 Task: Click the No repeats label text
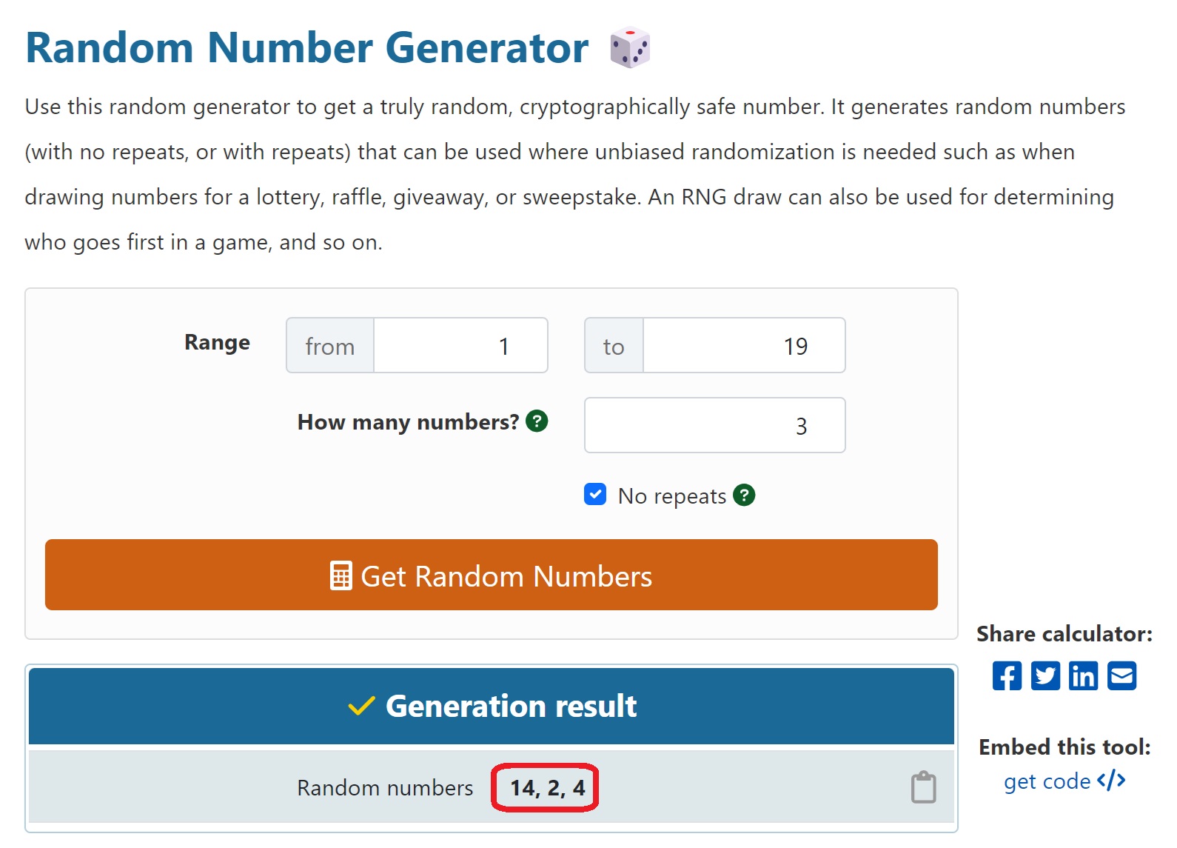(x=671, y=495)
